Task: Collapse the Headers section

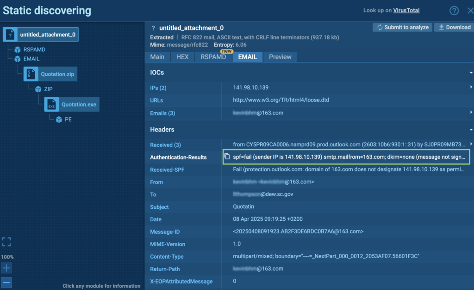Action: tap(471, 130)
